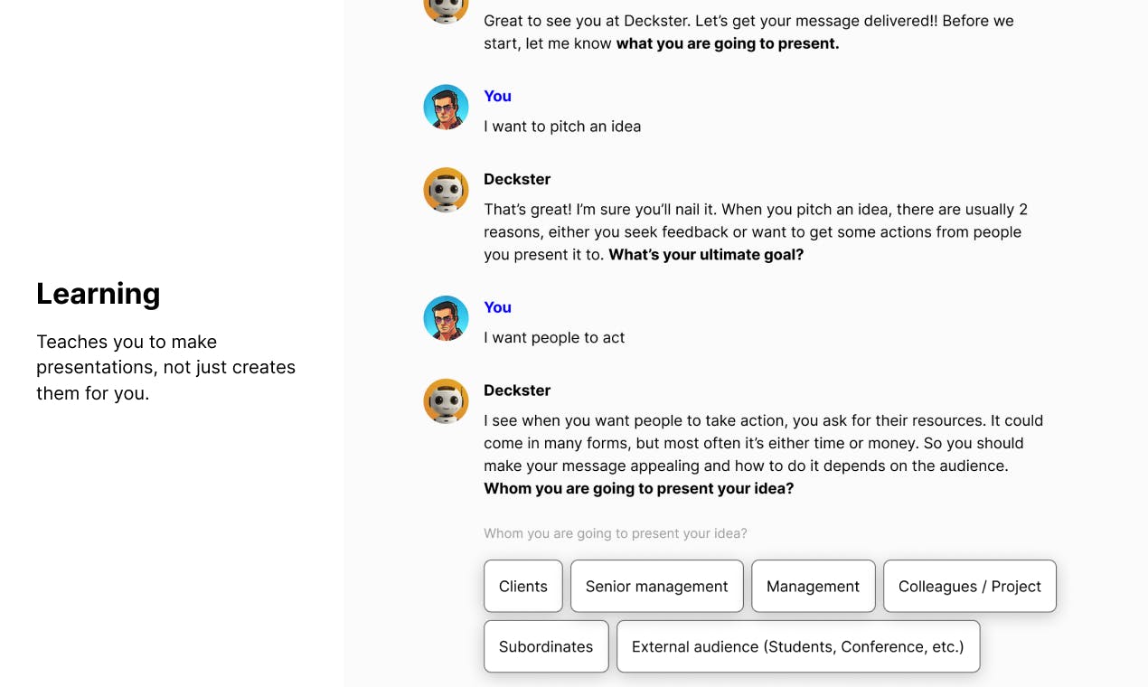Click the bold "What's your ultimate goal?" text
The image size is (1148, 687).
click(x=706, y=254)
